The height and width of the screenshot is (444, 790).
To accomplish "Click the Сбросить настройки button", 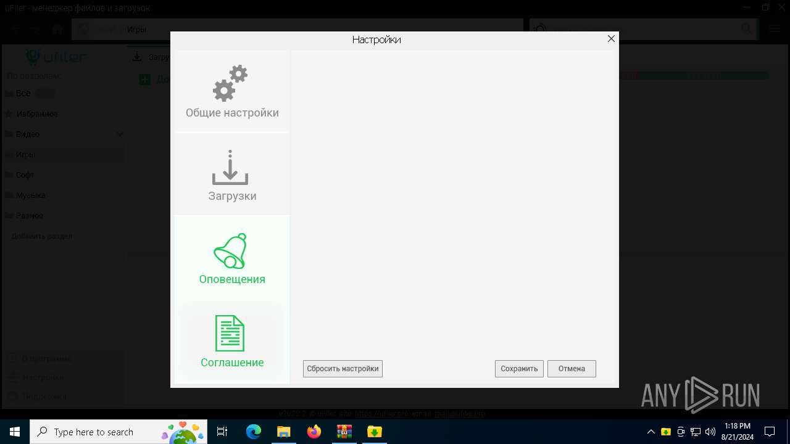I will pyautogui.click(x=343, y=369).
